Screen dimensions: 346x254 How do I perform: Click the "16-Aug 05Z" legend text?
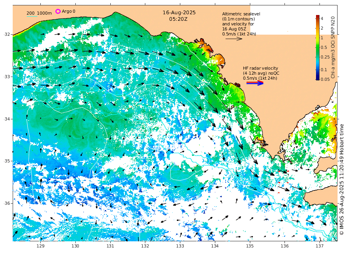click(234, 29)
